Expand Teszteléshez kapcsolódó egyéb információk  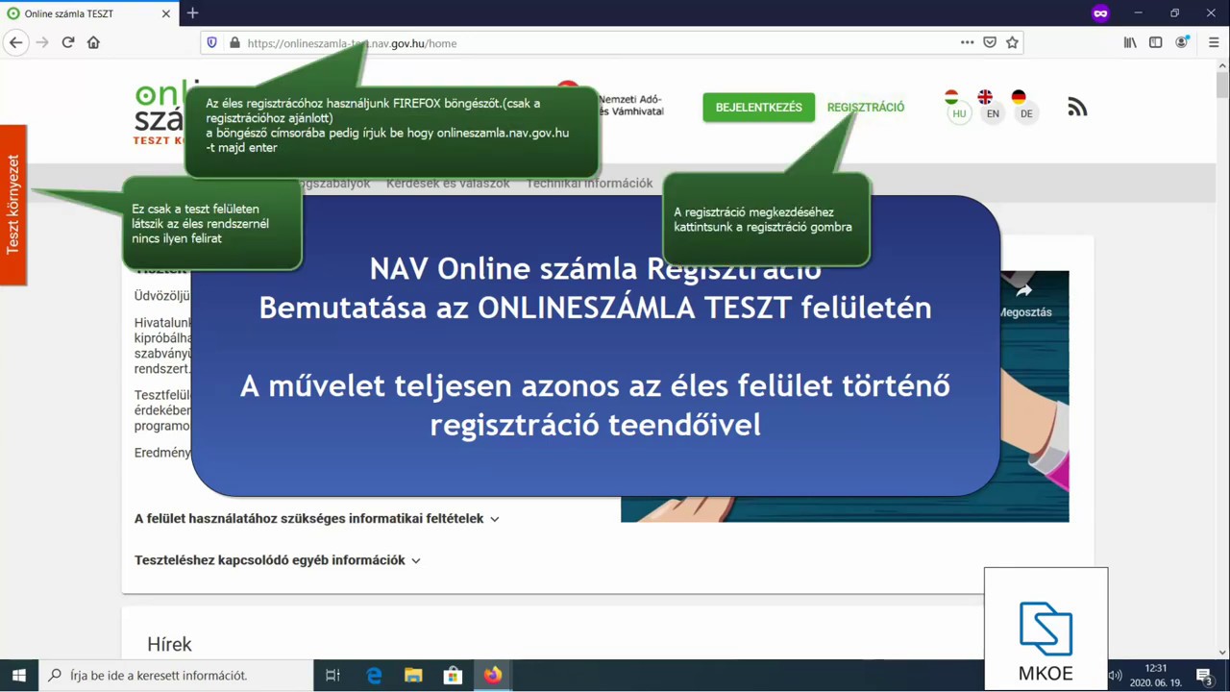tap(277, 559)
